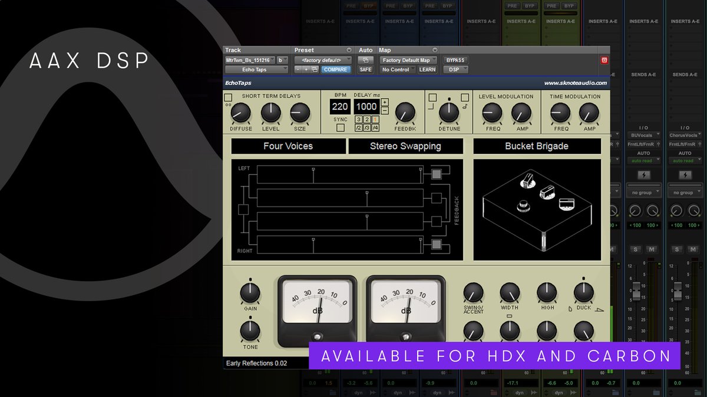Image resolution: width=707 pixels, height=397 pixels.
Task: Click the SAFE automation button
Action: 365,69
